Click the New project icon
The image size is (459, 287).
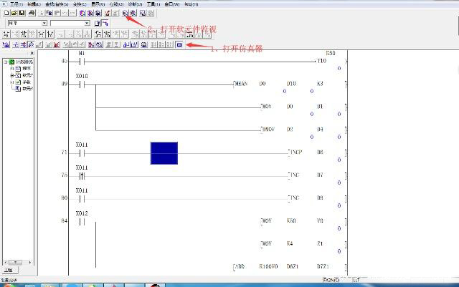click(x=6, y=13)
